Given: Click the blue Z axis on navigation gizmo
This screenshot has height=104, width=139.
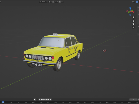Looking at the screenshot, I should click(x=130, y=8).
